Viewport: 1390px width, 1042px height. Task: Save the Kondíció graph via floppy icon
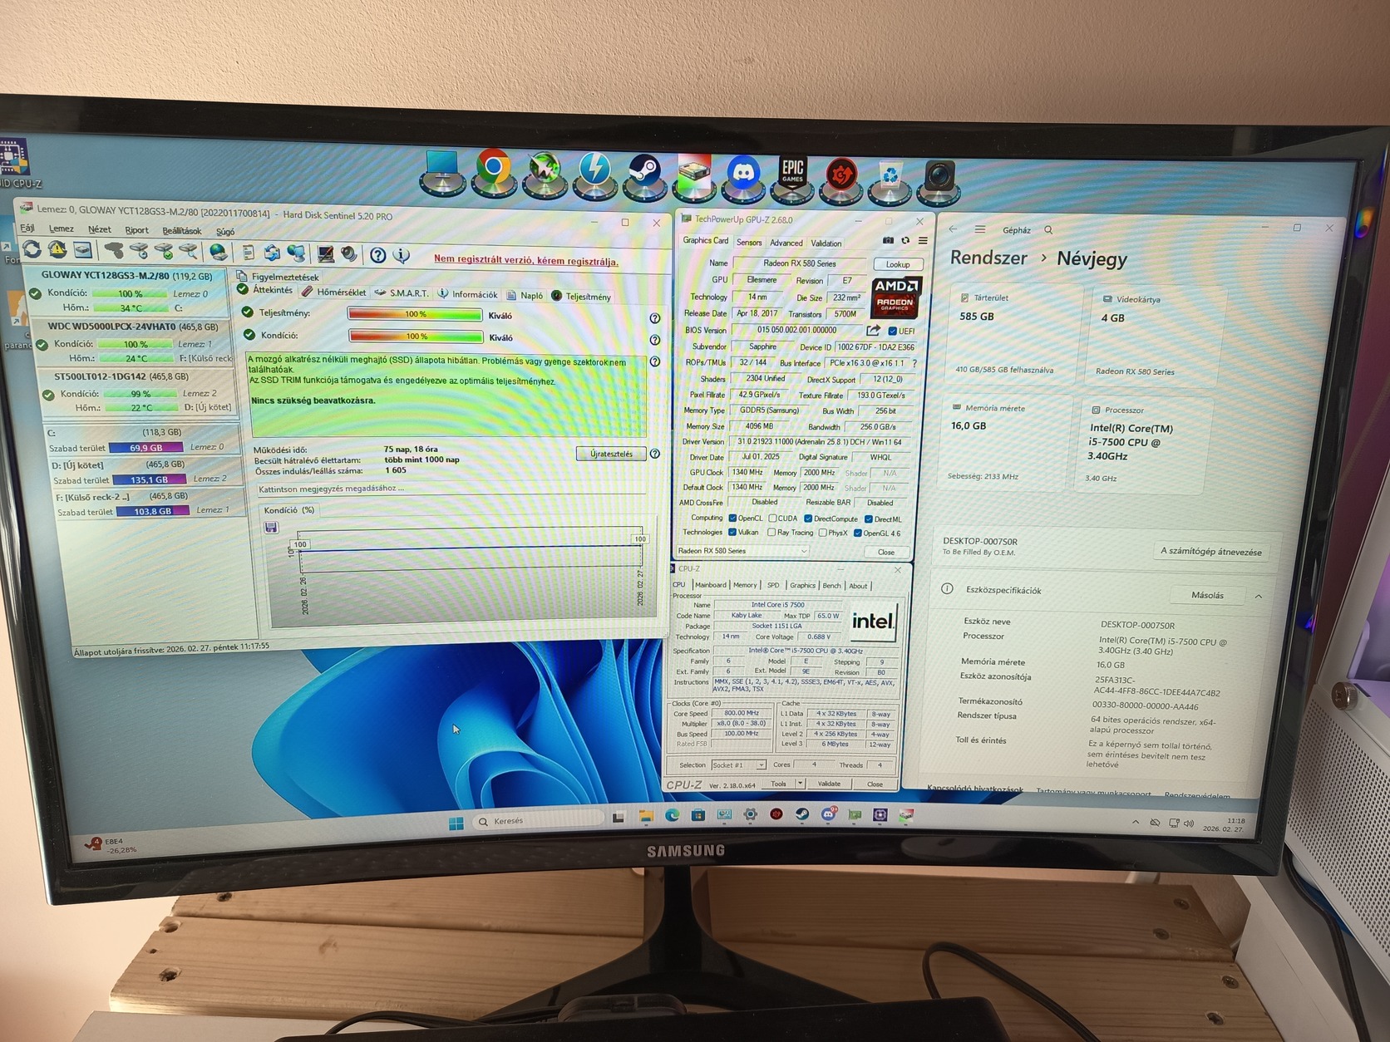point(271,528)
